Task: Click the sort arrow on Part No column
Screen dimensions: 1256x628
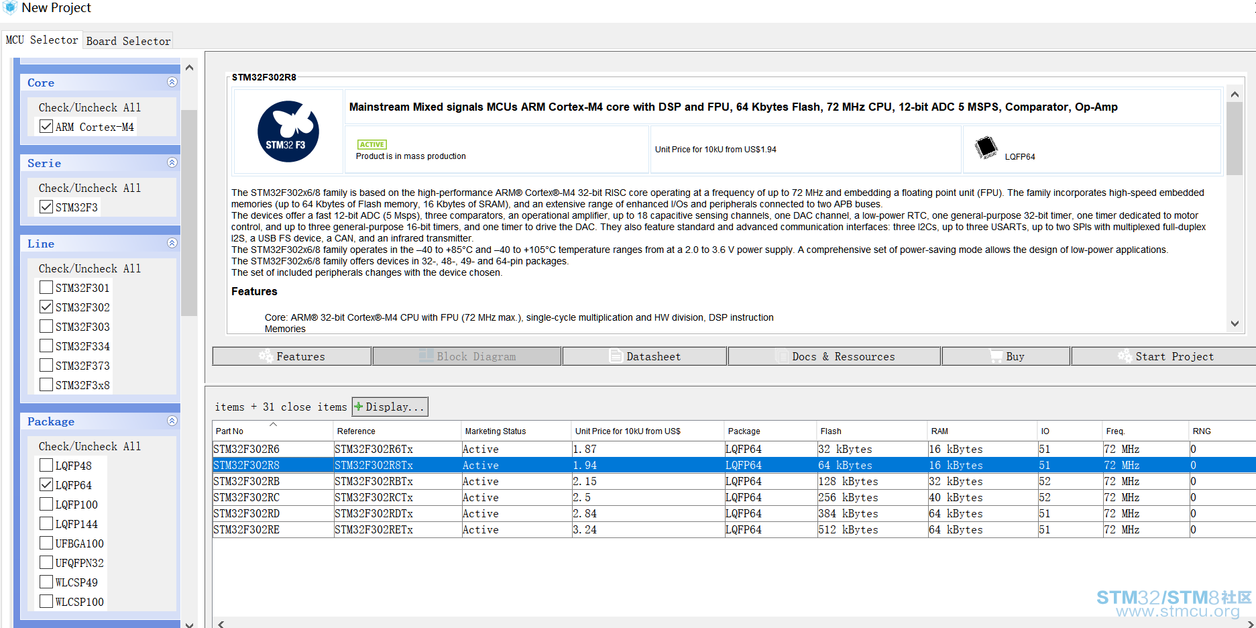Action: pyautogui.click(x=273, y=425)
